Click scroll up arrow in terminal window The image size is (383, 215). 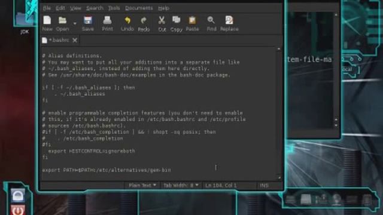tap(336, 15)
